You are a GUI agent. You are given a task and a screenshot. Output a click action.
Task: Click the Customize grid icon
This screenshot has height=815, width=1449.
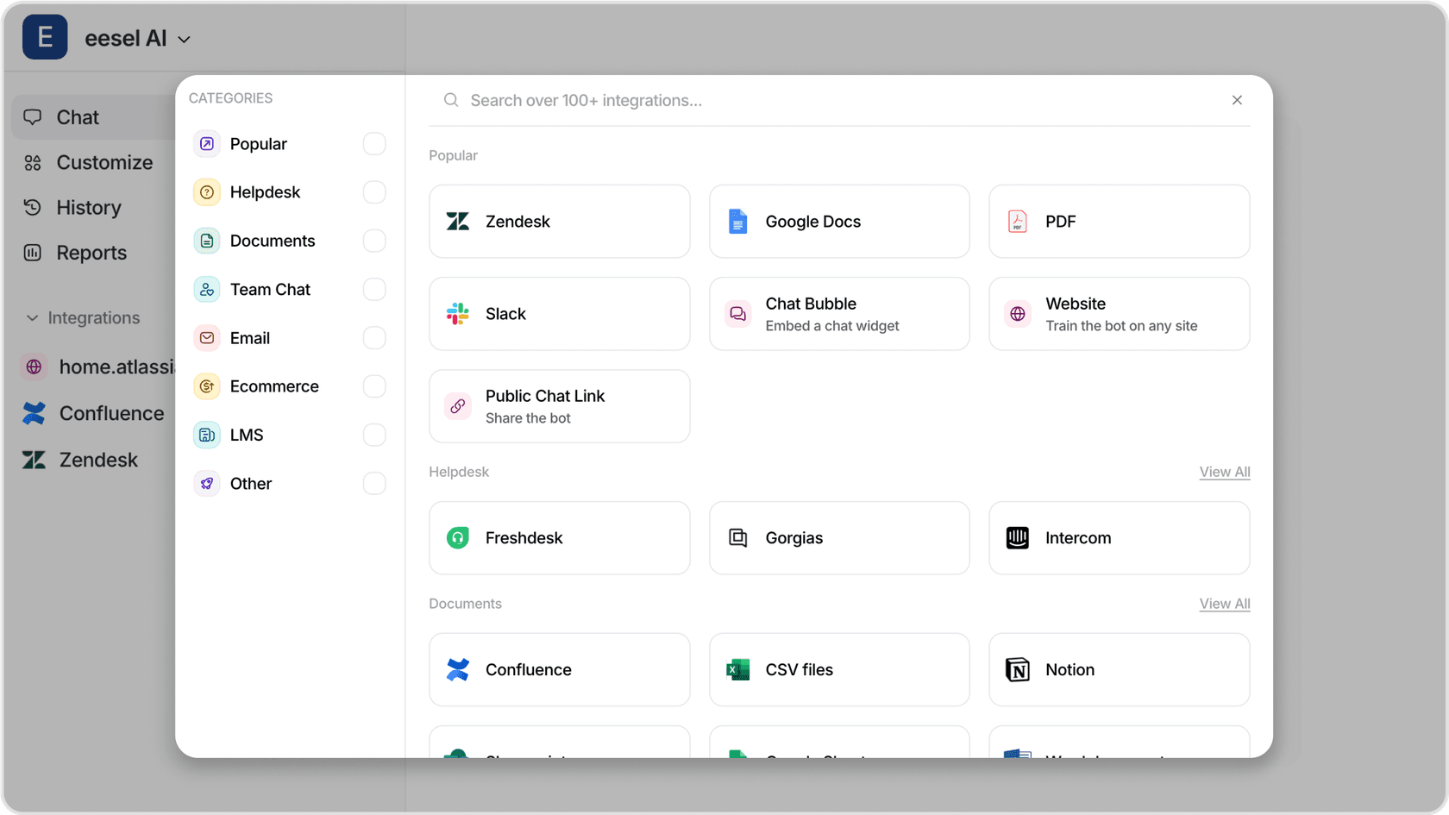point(33,163)
